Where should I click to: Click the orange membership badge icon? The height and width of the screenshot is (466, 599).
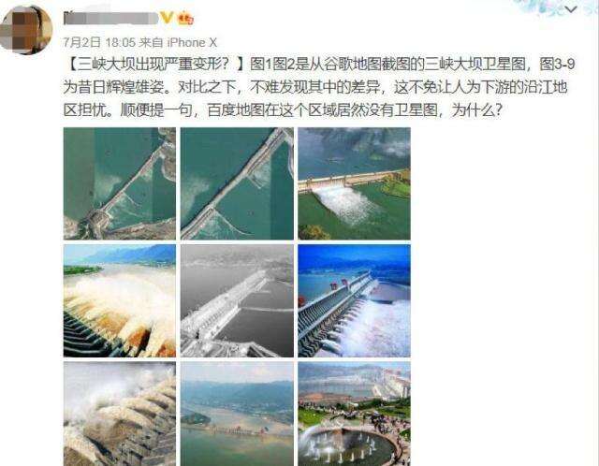click(185, 18)
